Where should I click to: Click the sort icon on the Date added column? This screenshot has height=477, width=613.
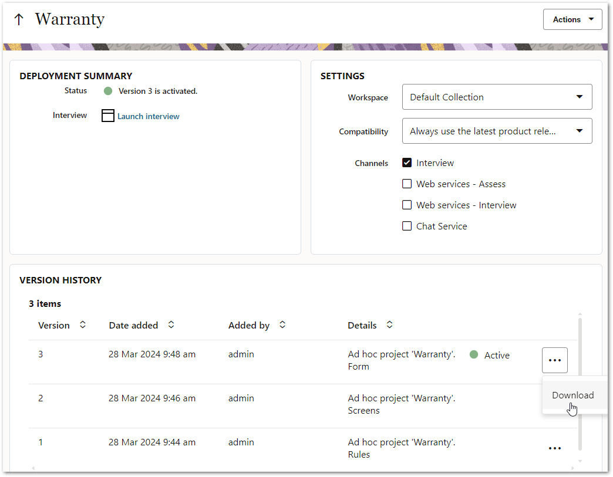[170, 324]
